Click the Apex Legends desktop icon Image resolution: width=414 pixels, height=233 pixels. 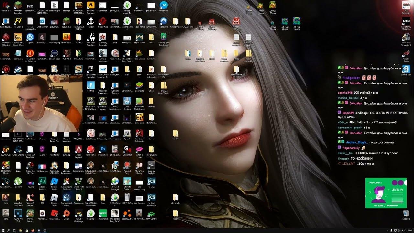pyautogui.click(x=79, y=150)
